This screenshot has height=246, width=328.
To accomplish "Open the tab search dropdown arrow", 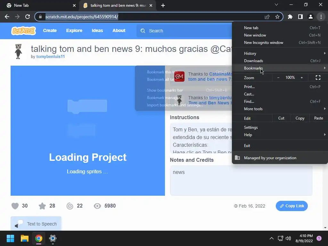I will point(276,4).
